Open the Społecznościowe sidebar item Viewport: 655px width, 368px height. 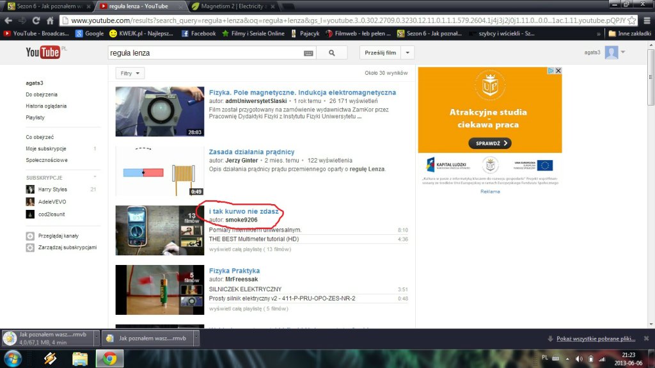point(46,160)
